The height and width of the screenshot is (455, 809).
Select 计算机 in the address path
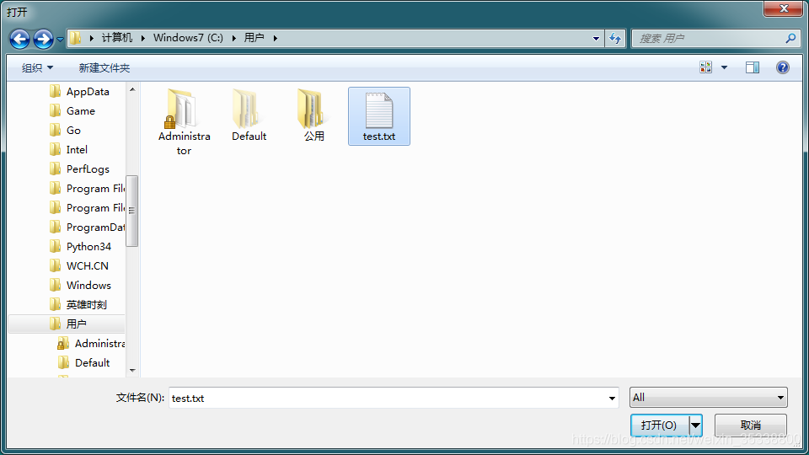[x=117, y=38]
